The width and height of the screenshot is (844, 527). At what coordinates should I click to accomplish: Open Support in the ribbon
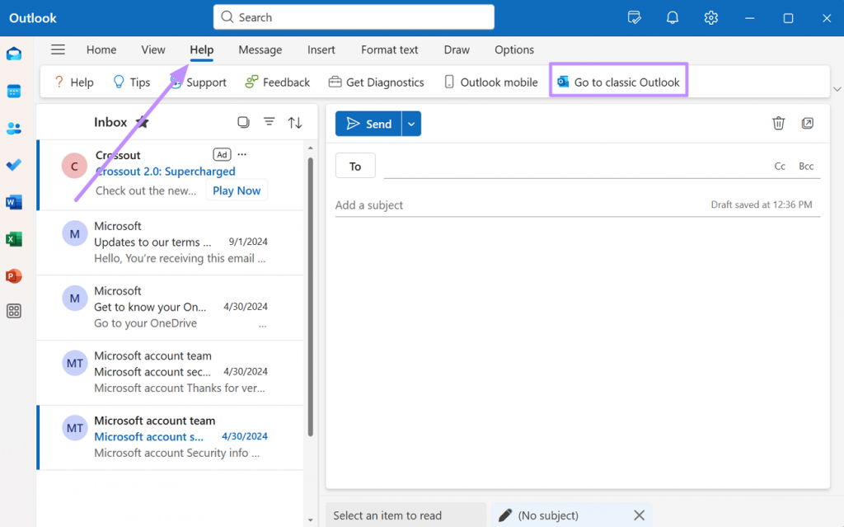(x=198, y=82)
